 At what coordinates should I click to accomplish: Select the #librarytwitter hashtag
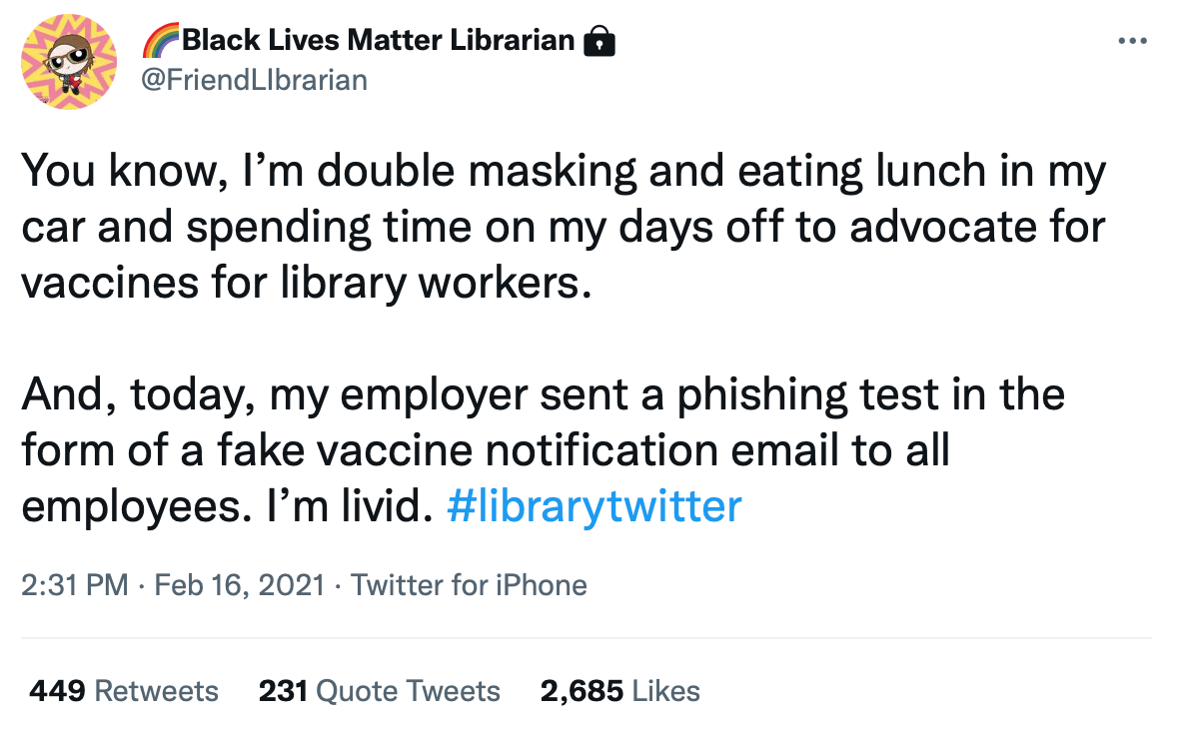coord(593,506)
